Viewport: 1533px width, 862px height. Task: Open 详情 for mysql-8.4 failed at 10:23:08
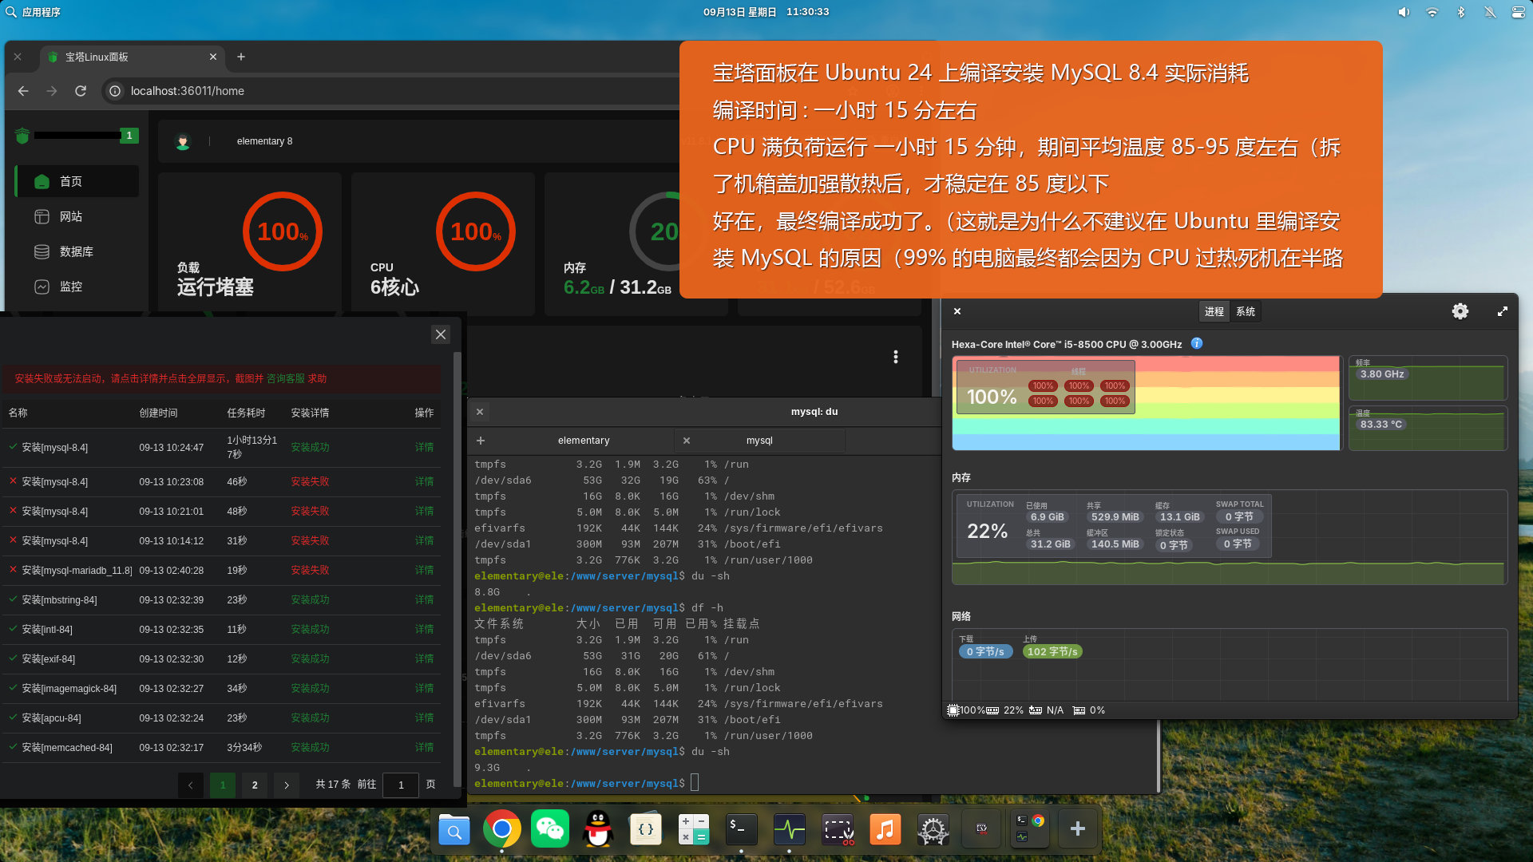pyautogui.click(x=424, y=481)
